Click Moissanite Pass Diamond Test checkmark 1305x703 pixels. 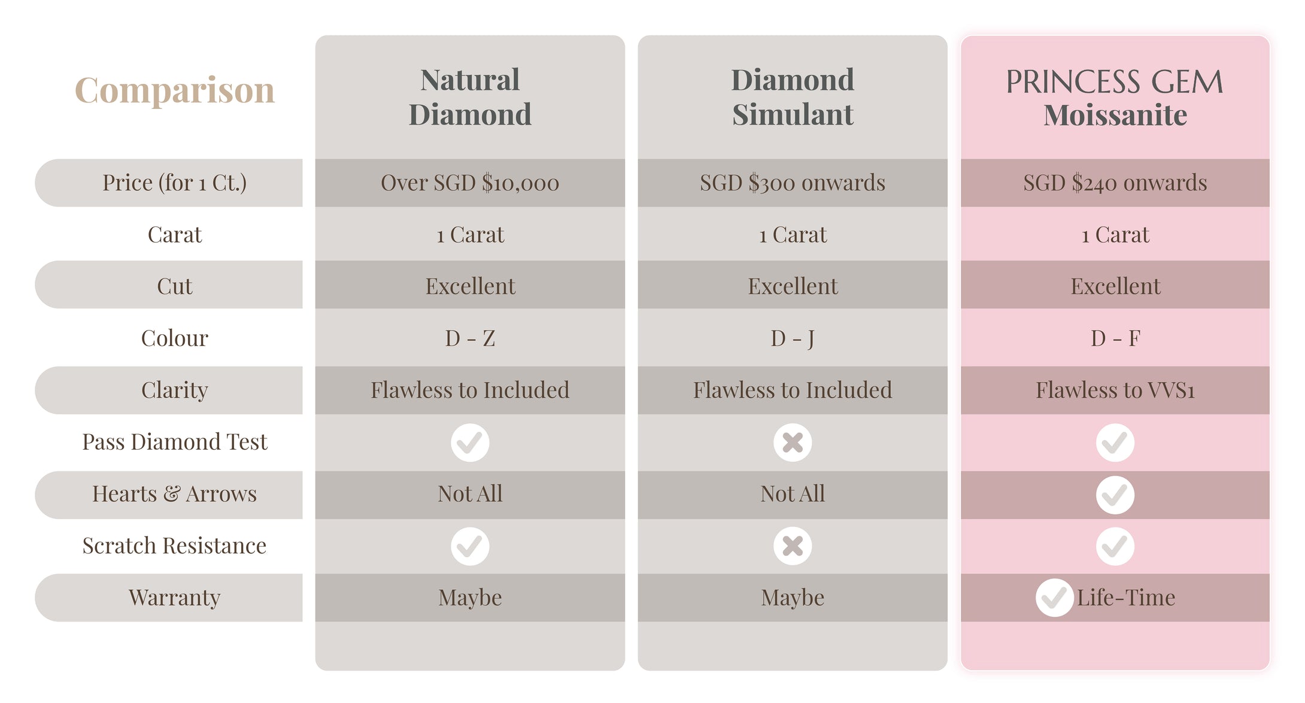coord(1115,443)
